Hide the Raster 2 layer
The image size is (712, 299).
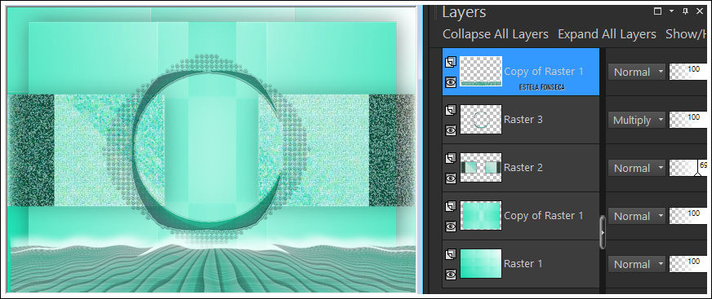[451, 178]
